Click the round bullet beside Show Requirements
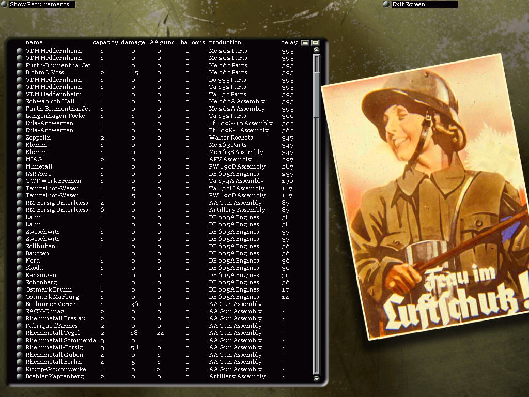 point(4,4)
